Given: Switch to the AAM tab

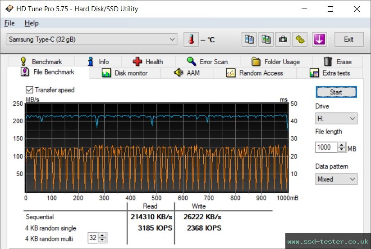Looking at the screenshot, I should [x=187, y=73].
